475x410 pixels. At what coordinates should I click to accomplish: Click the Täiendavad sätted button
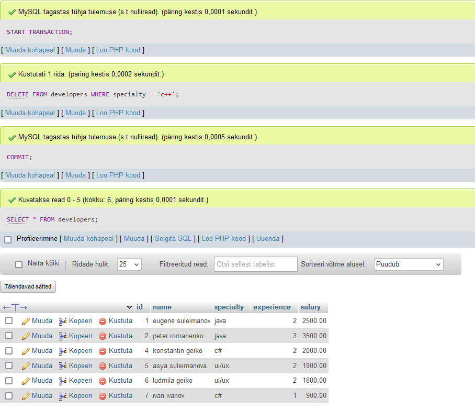click(29, 287)
